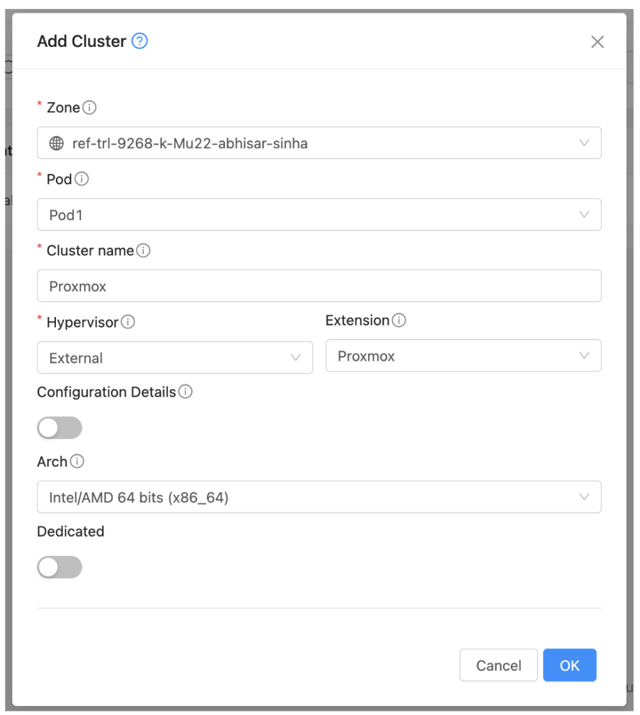Click the Zone info icon

(x=91, y=108)
